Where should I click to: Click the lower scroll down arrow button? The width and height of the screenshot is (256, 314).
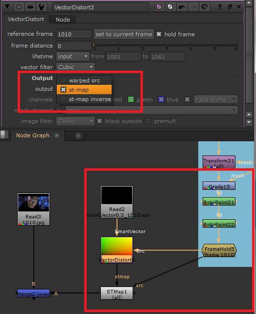(x=249, y=122)
